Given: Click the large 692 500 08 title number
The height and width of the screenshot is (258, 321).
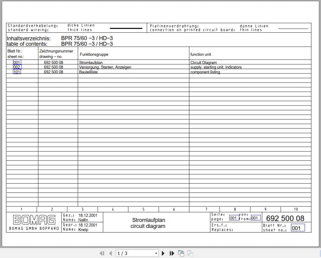Looking at the screenshot, I should tap(285, 218).
